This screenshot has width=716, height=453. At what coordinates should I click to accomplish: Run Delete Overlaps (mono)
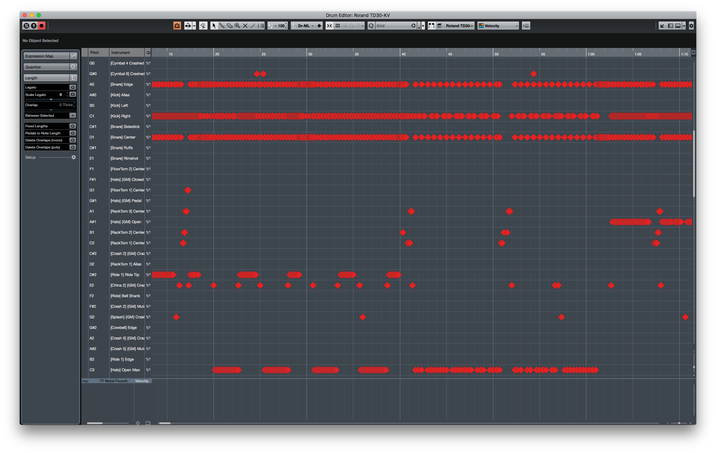tap(73, 140)
